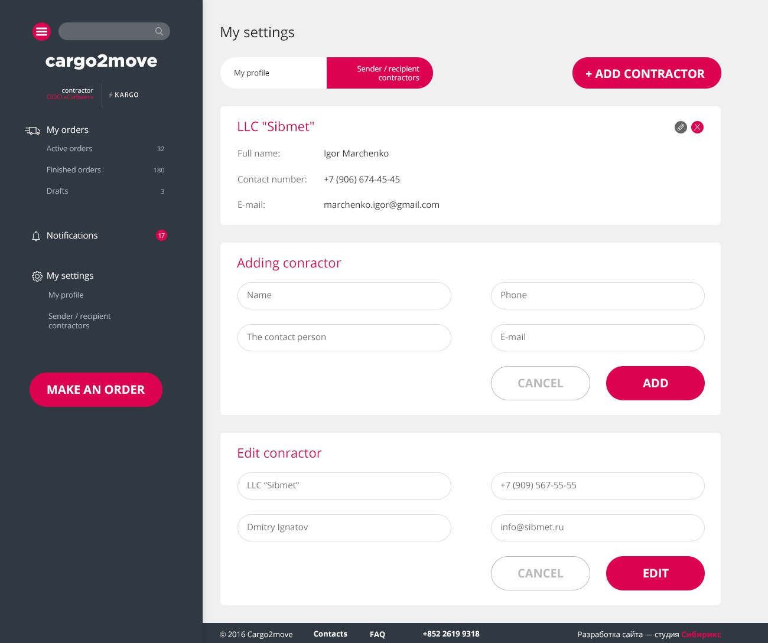
Task: Open the notifications badge showing 17
Action: 161,236
